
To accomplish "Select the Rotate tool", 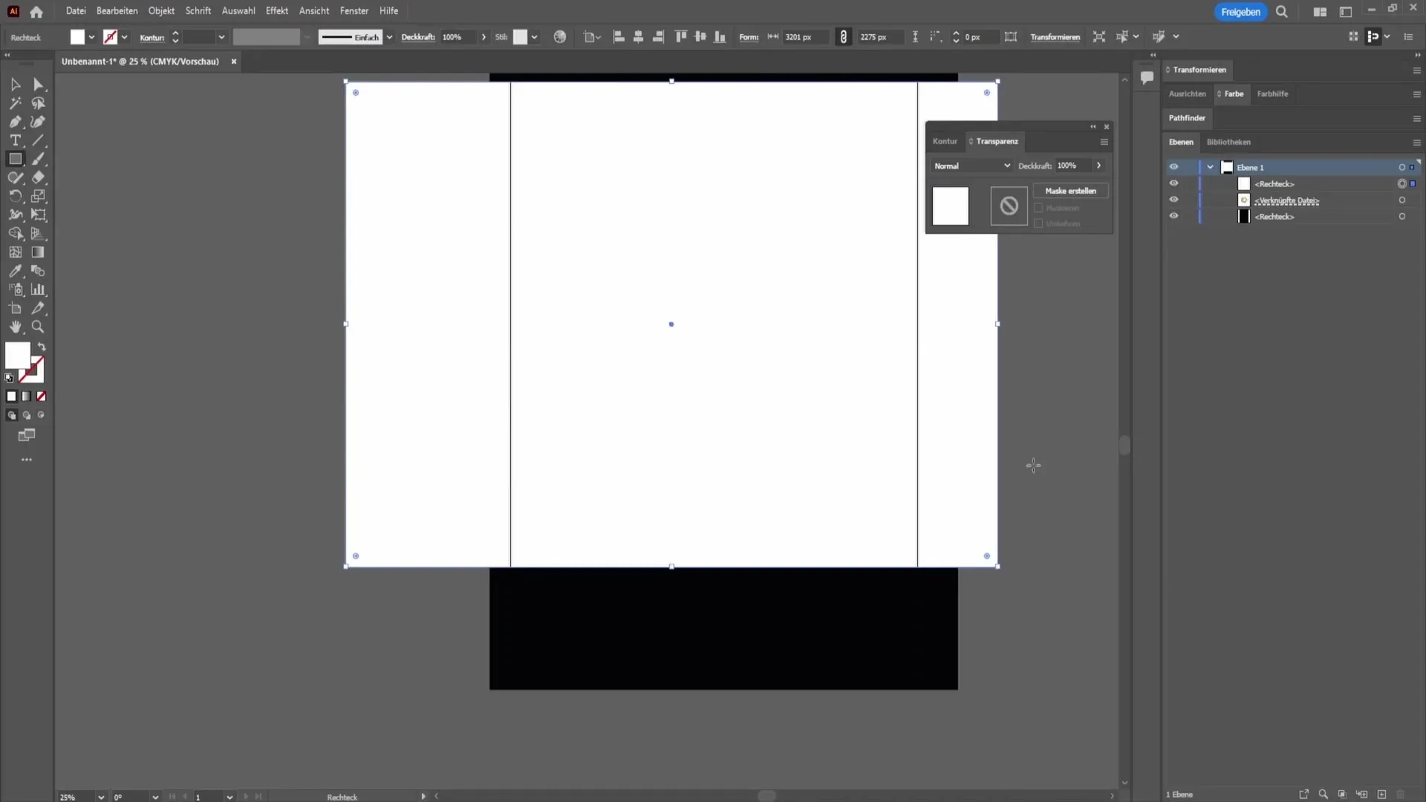I will (15, 196).
